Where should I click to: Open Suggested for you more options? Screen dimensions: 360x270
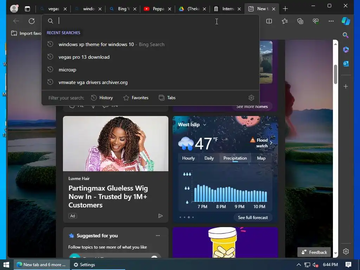click(x=158, y=236)
